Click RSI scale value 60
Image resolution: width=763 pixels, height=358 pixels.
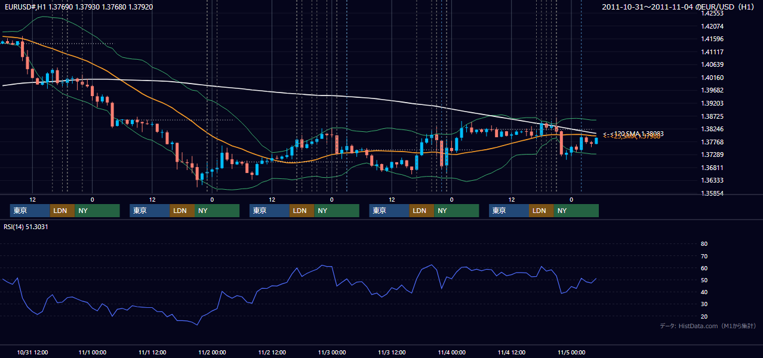click(704, 268)
